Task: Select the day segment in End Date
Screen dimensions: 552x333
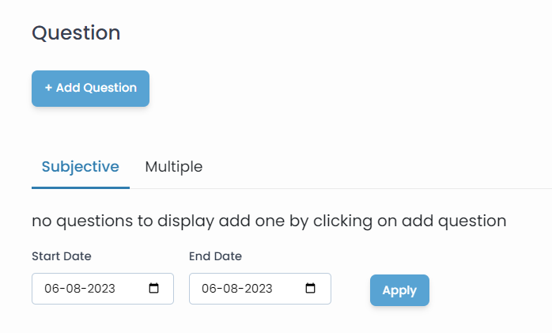Action: point(209,289)
